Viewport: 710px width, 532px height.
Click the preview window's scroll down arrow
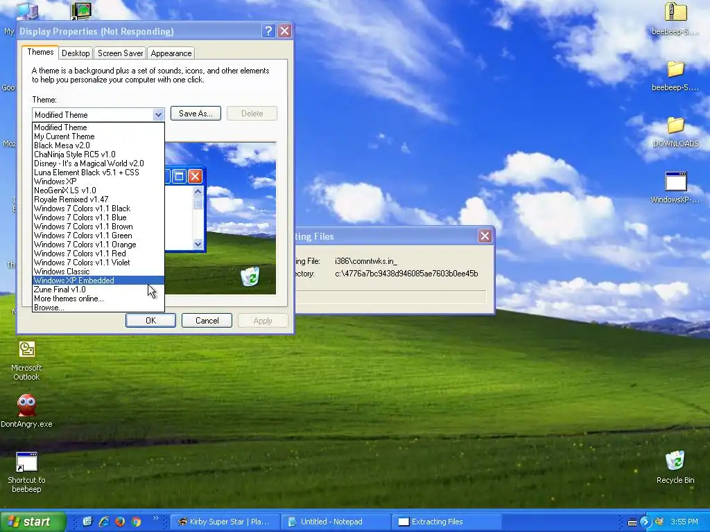[198, 245]
